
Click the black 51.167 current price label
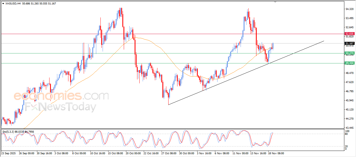[349, 43]
